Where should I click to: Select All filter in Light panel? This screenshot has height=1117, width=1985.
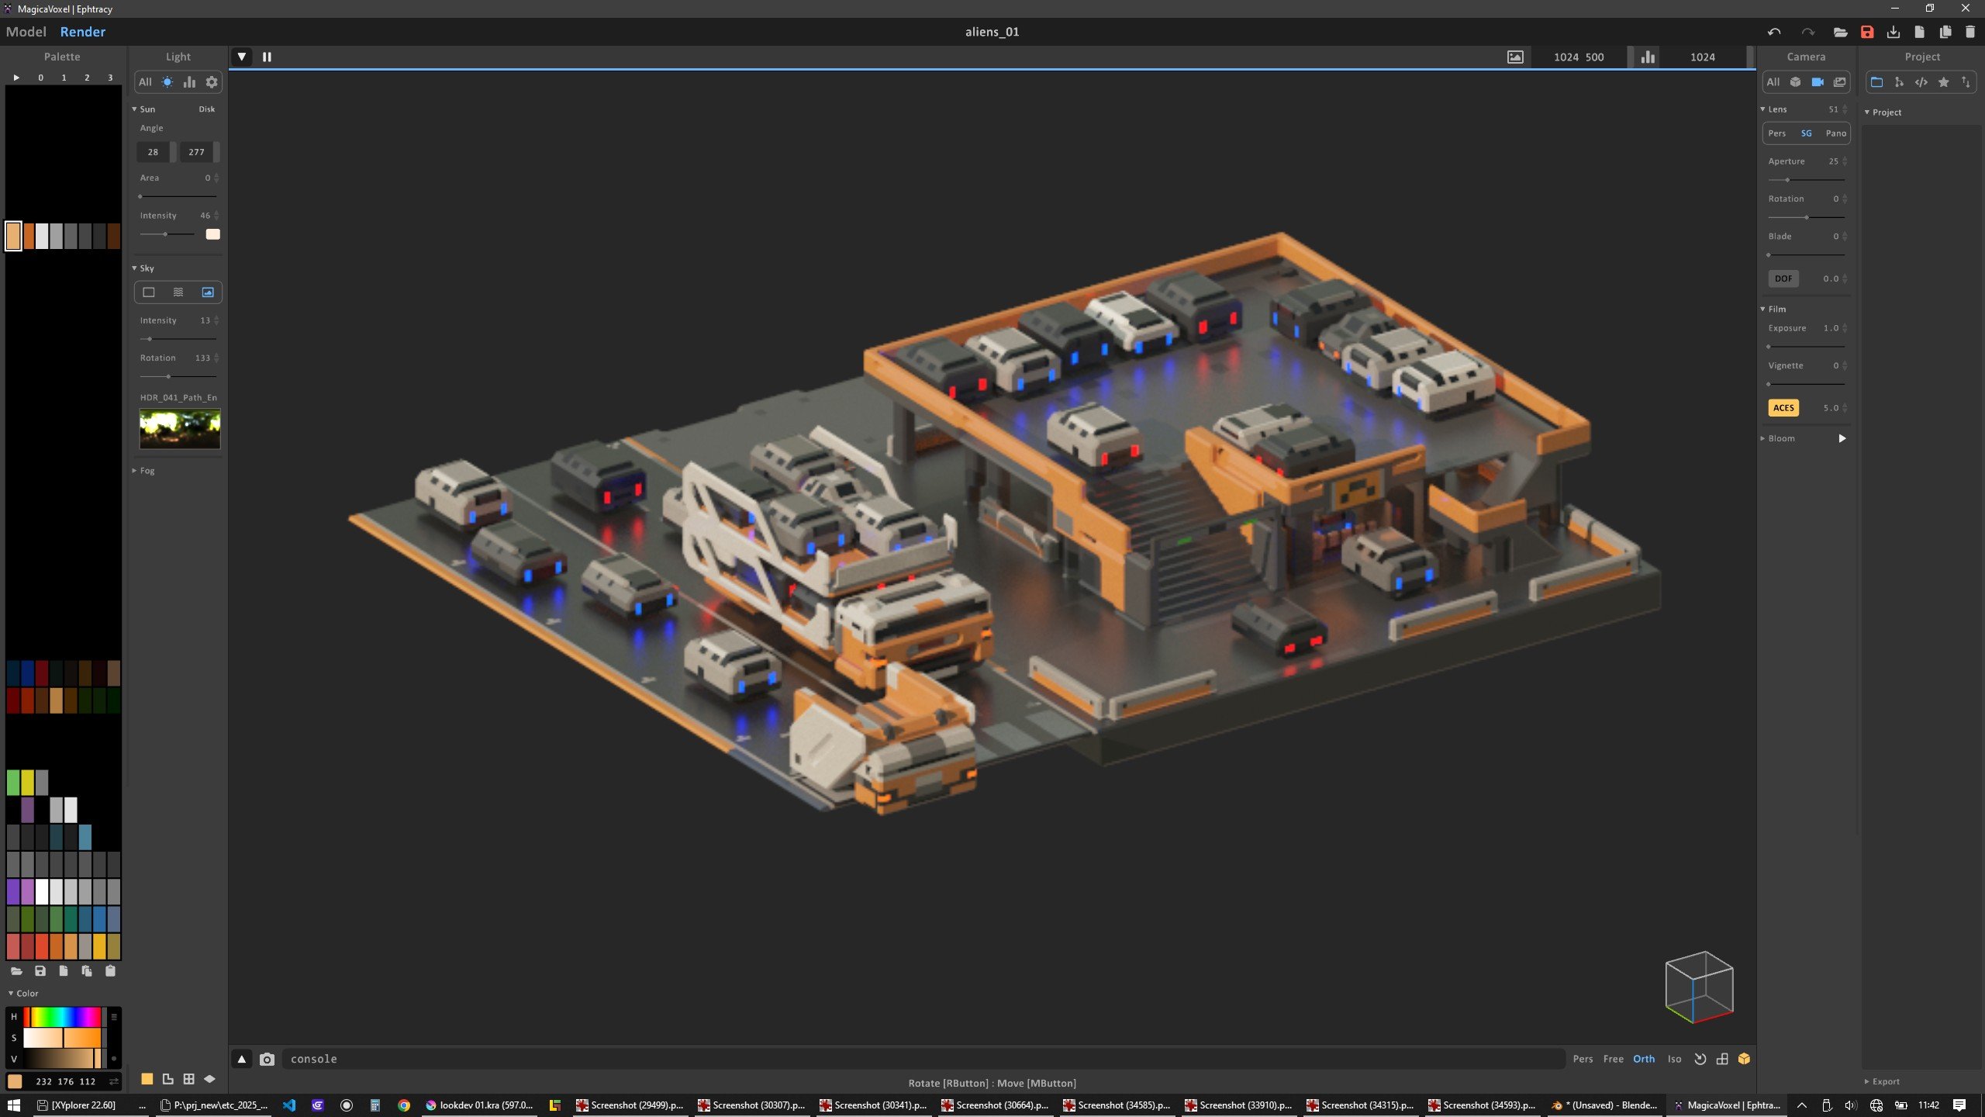coord(145,82)
